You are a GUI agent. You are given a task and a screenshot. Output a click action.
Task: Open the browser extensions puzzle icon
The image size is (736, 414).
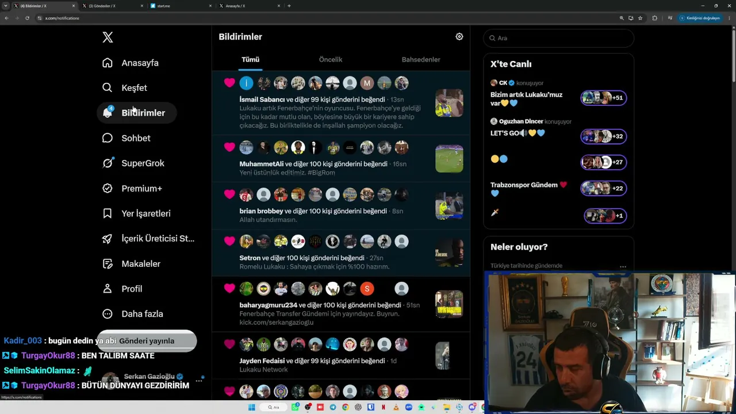(654, 18)
